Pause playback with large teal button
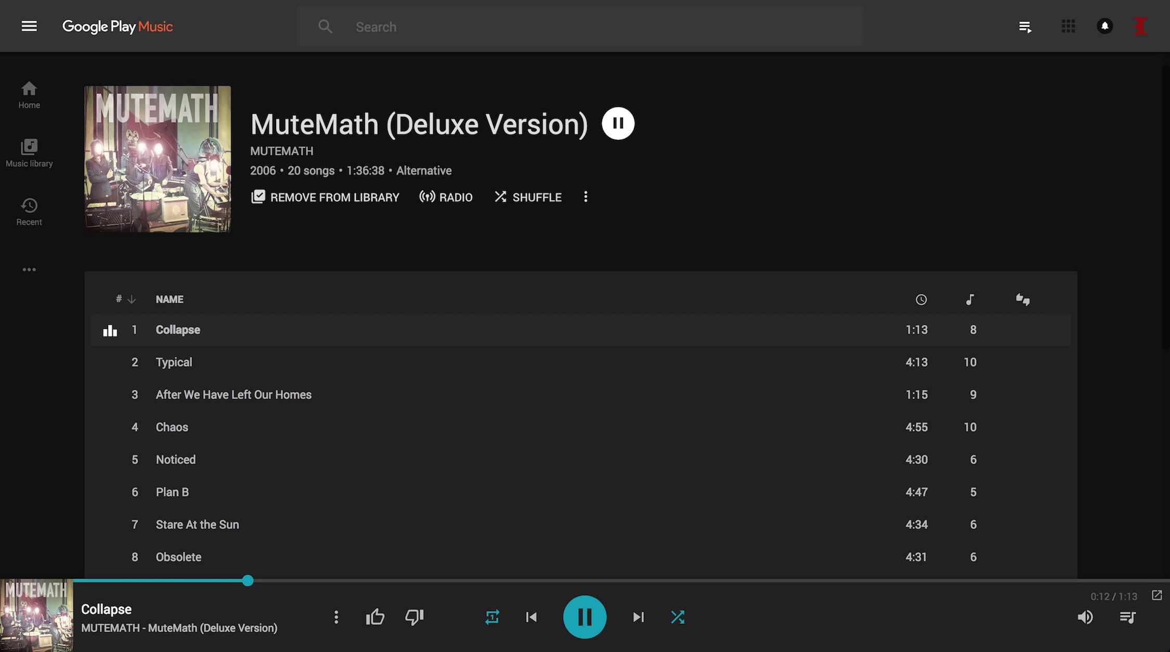This screenshot has width=1170, height=652. [584, 617]
